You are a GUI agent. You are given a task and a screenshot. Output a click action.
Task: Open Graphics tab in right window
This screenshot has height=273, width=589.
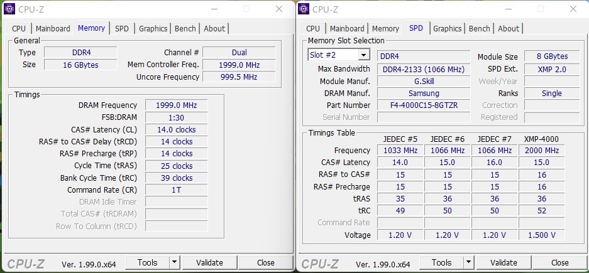click(x=447, y=28)
